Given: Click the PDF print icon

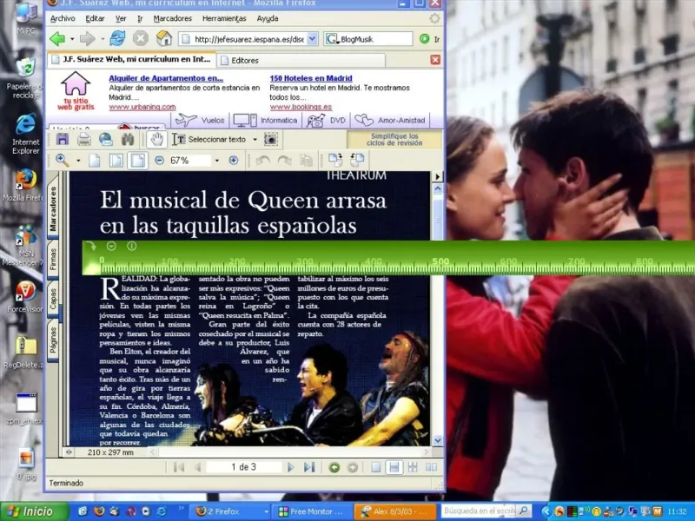Looking at the screenshot, I should click(83, 139).
